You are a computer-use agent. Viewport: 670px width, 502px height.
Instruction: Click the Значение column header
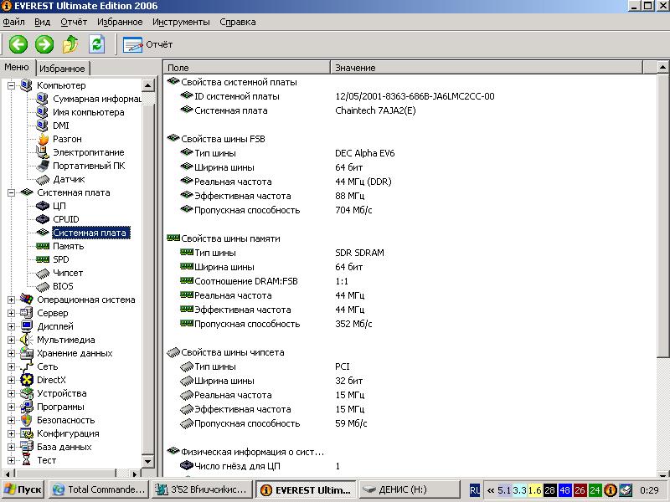pyautogui.click(x=355, y=68)
